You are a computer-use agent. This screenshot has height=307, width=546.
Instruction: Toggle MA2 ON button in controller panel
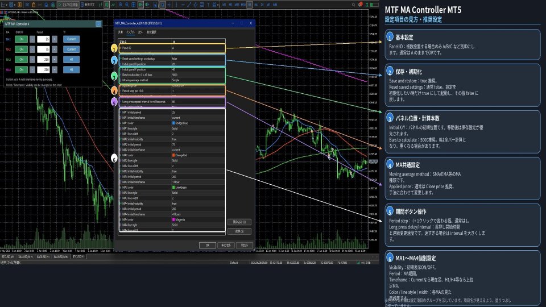click(x=21, y=49)
